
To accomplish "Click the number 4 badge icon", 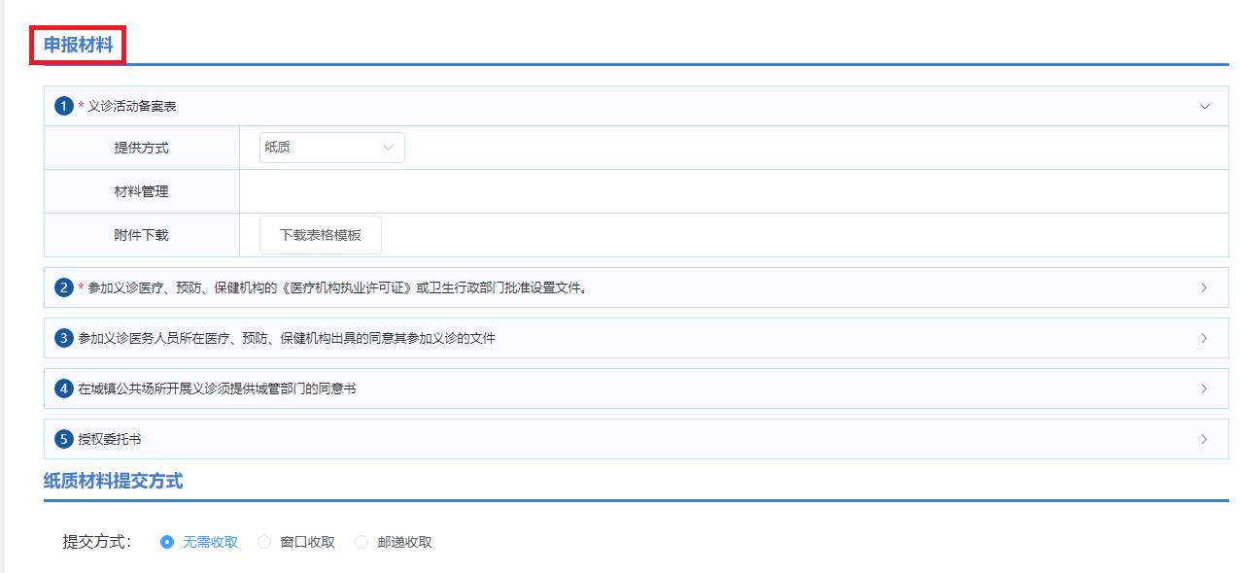I will point(64,388).
